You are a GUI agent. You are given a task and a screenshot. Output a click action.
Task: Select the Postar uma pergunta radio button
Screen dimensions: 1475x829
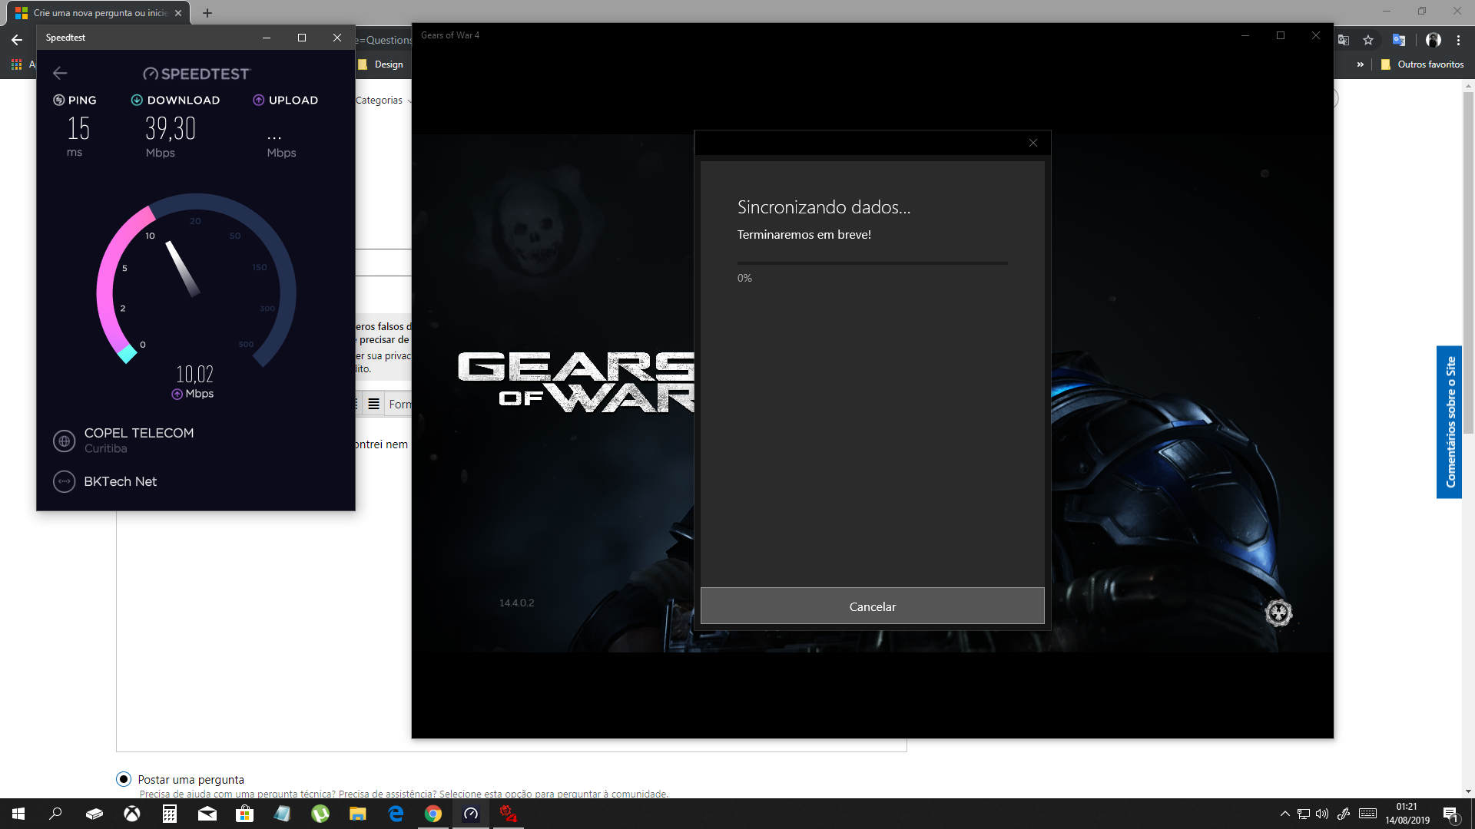124,779
